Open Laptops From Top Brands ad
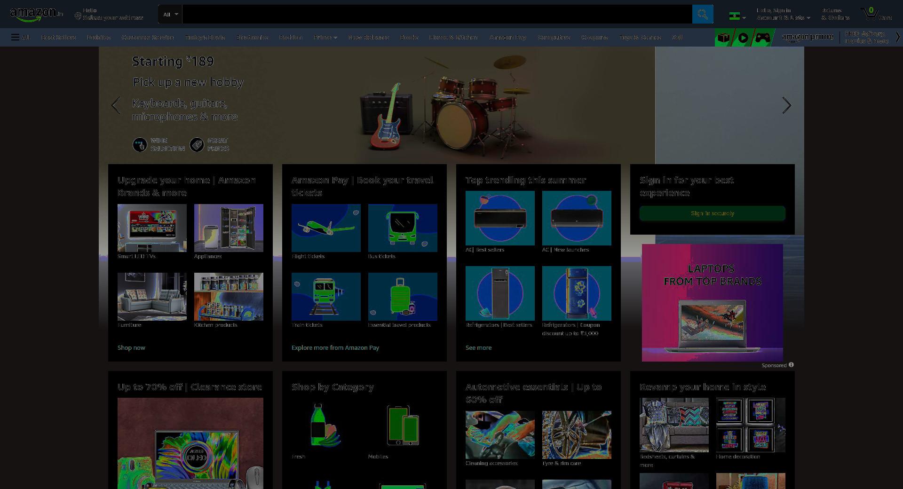903x489 pixels. tap(713, 303)
